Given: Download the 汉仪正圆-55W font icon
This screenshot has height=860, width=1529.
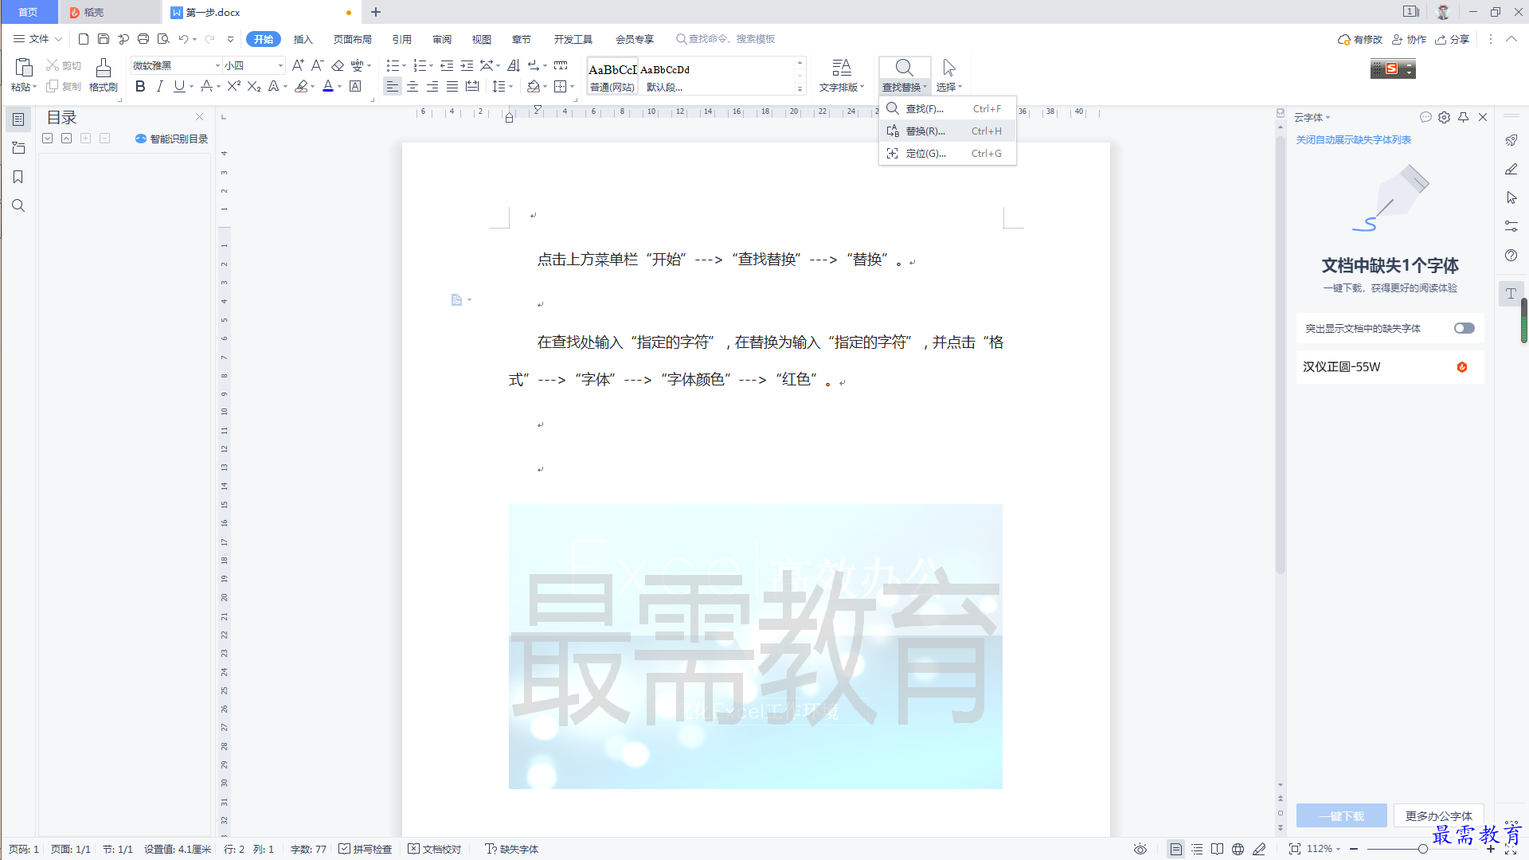Looking at the screenshot, I should tap(1462, 367).
